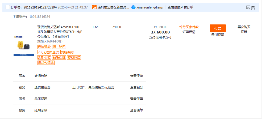Viewport: 262px width, 119px height.
Task: Click buyer account tb2418316334
Action: pyautogui.click(x=40, y=16)
